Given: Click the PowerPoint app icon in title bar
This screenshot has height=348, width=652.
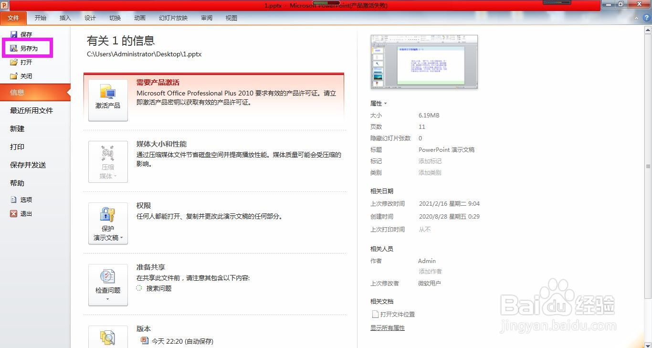Looking at the screenshot, I should coord(4,5).
